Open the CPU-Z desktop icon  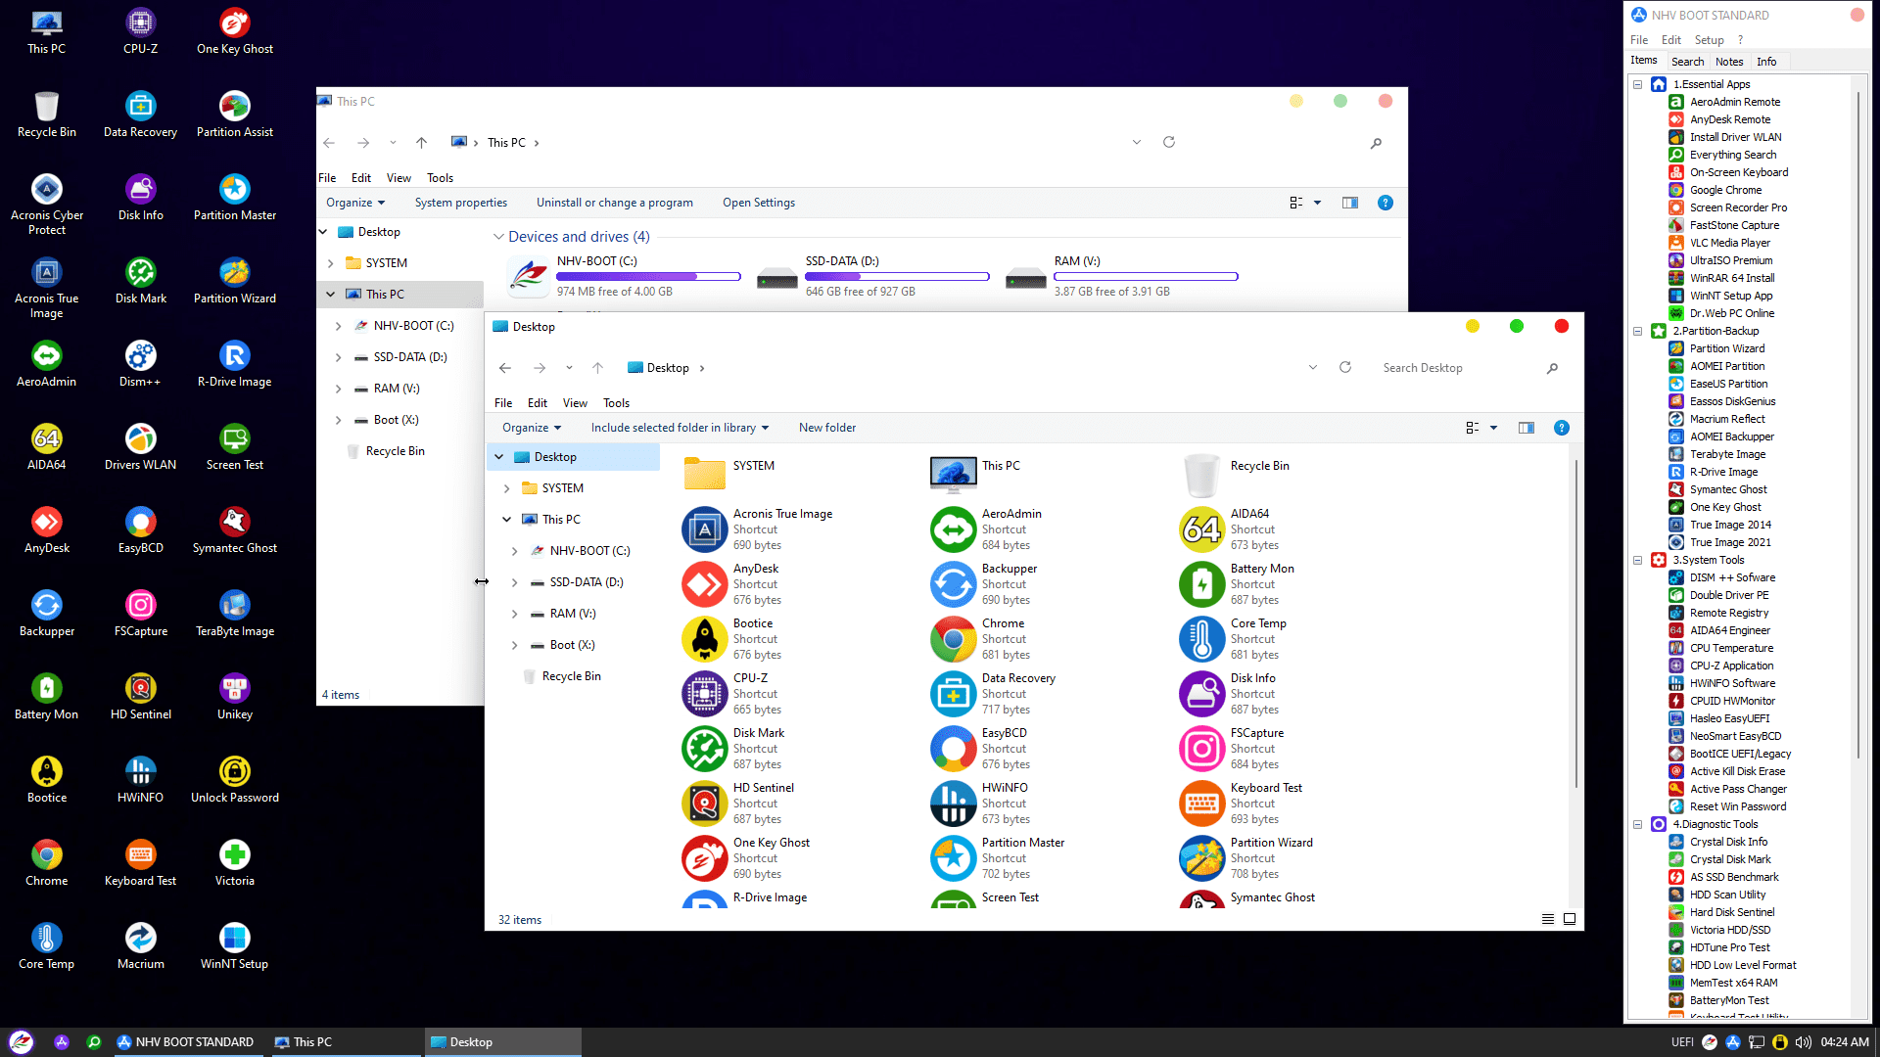[x=140, y=30]
